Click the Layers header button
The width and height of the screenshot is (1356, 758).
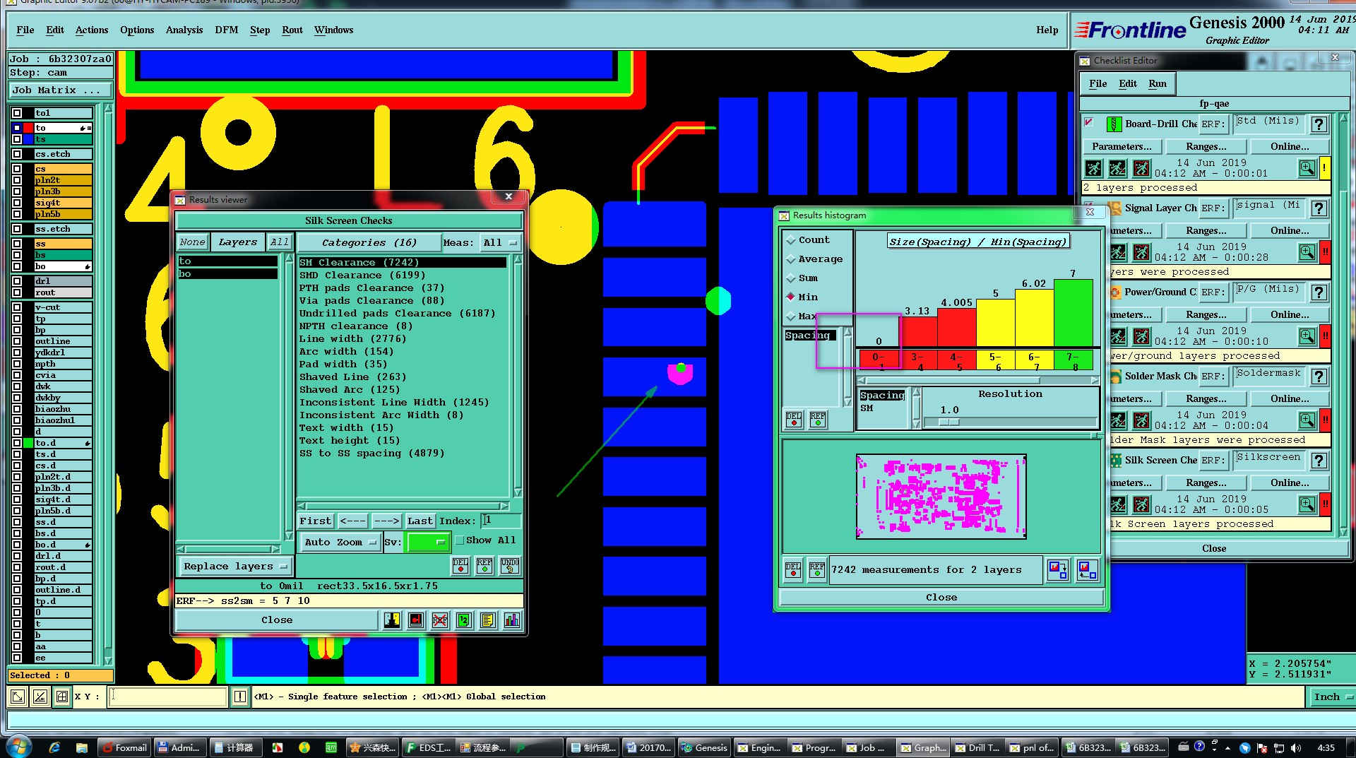pyautogui.click(x=238, y=242)
